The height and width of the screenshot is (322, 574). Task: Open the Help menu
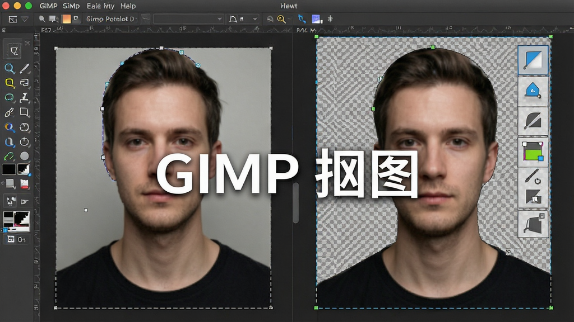pos(128,6)
